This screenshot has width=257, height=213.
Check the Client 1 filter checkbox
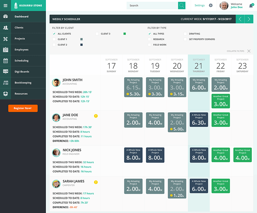click(x=54, y=39)
